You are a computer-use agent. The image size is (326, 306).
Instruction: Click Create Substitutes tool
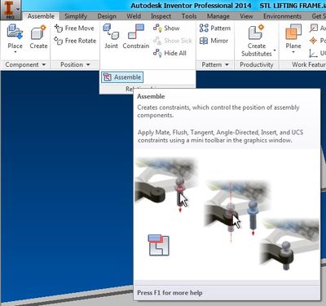[257, 40]
